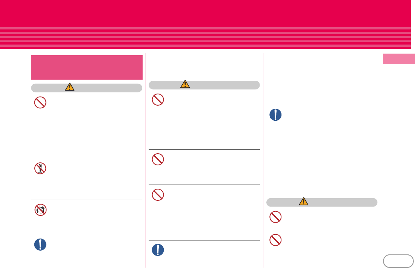Click the prohibition icon directly under the right gray bar
This screenshot has width=415, height=268.
point(275,217)
